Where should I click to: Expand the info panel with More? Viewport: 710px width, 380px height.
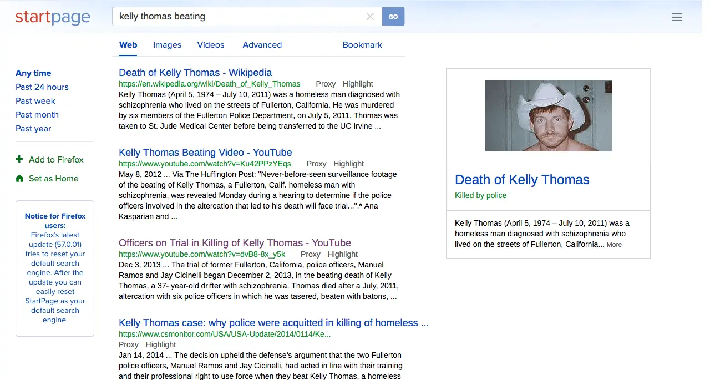(614, 245)
